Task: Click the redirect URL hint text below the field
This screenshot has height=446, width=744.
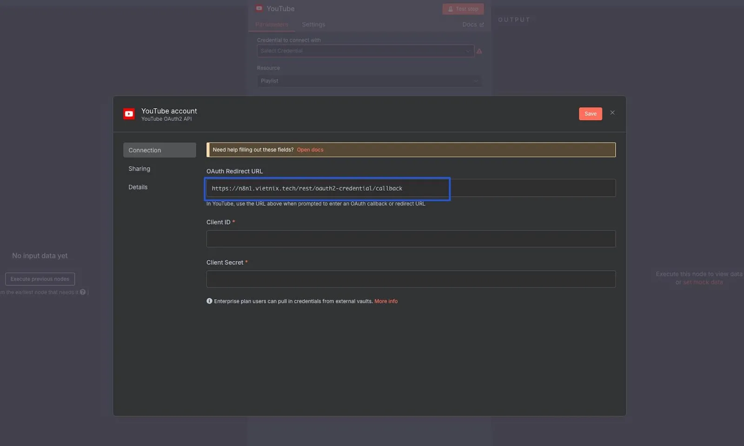Action: point(316,204)
